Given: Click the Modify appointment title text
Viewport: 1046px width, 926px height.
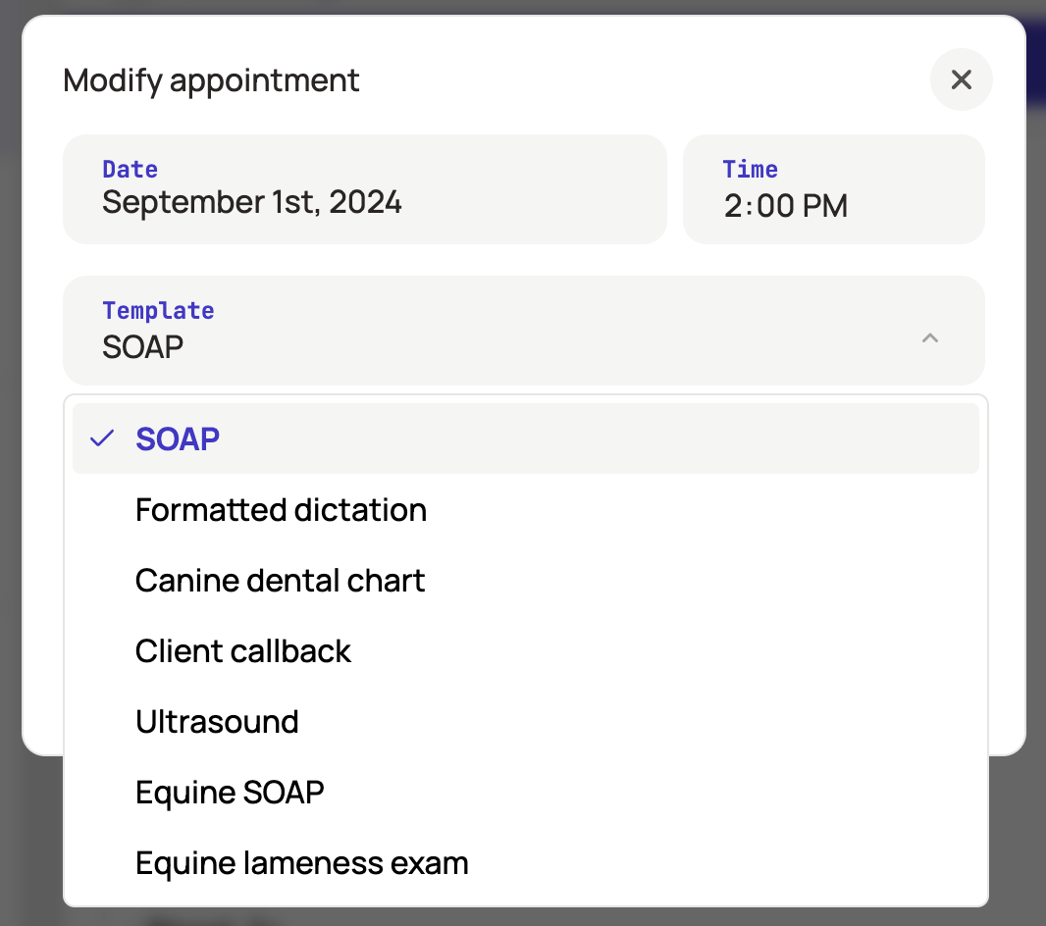Looking at the screenshot, I should tap(211, 80).
